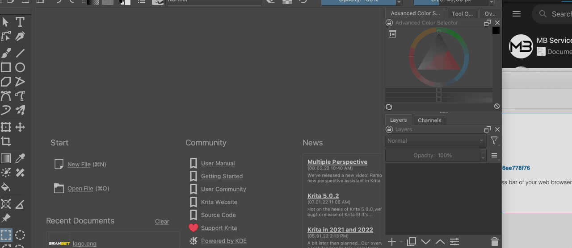
Task: Select the Measure tool
Action: click(x=20, y=204)
